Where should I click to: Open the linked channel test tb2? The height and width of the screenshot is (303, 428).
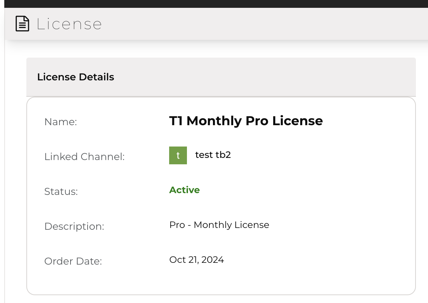click(213, 155)
